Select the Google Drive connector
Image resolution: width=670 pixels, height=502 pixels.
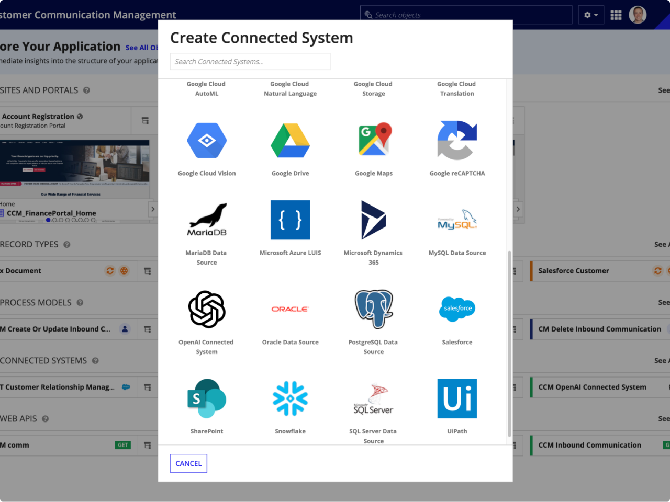click(x=290, y=148)
